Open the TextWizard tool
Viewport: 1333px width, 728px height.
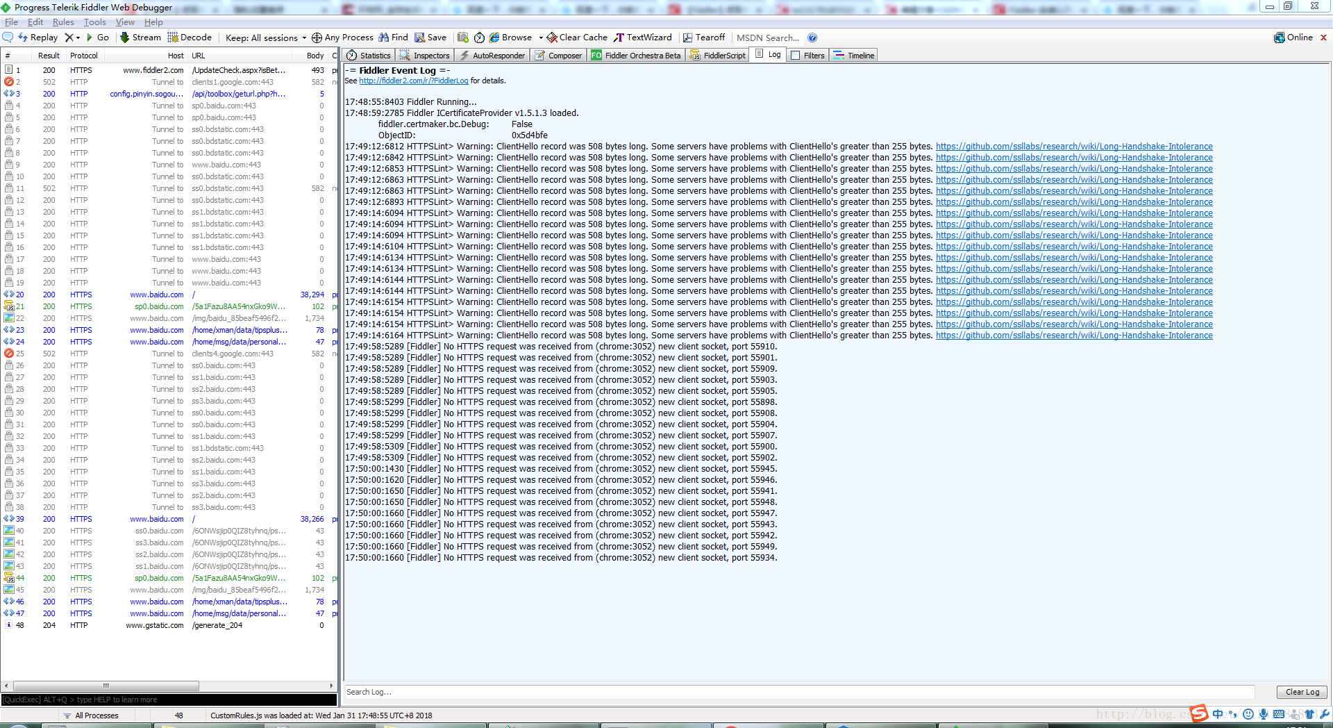pos(643,38)
